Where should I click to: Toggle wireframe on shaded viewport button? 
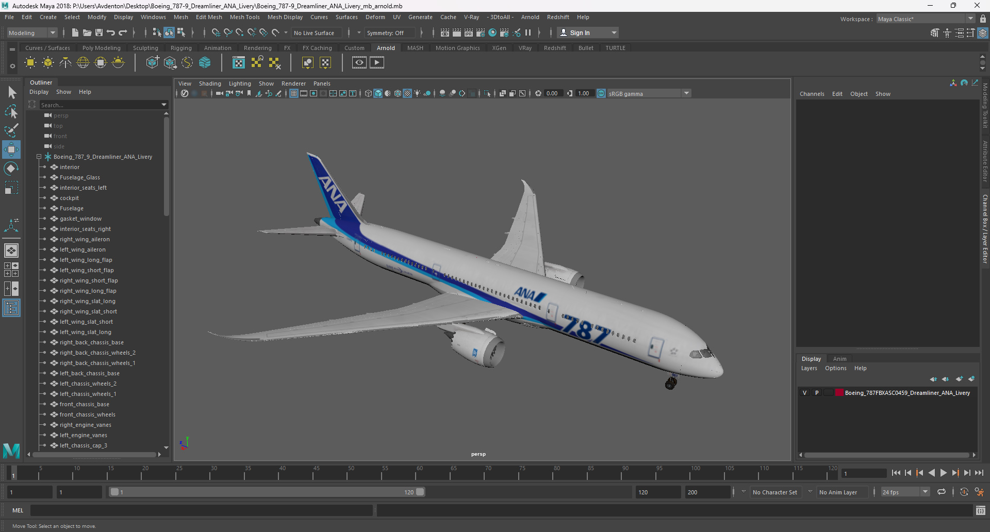click(x=398, y=93)
